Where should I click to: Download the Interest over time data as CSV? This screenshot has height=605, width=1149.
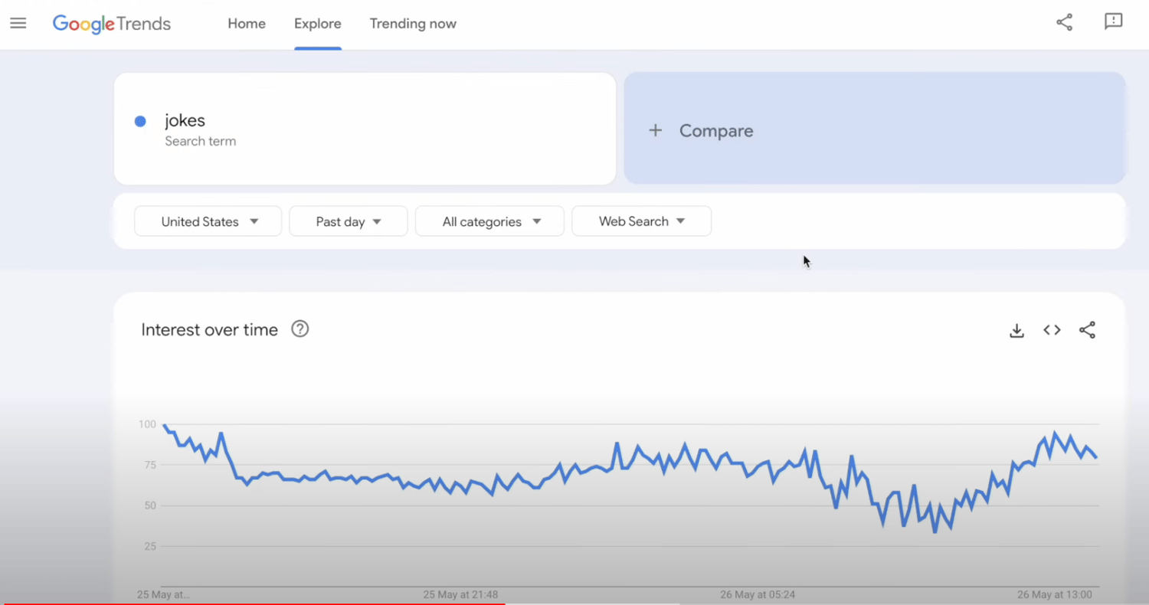[x=1016, y=330]
